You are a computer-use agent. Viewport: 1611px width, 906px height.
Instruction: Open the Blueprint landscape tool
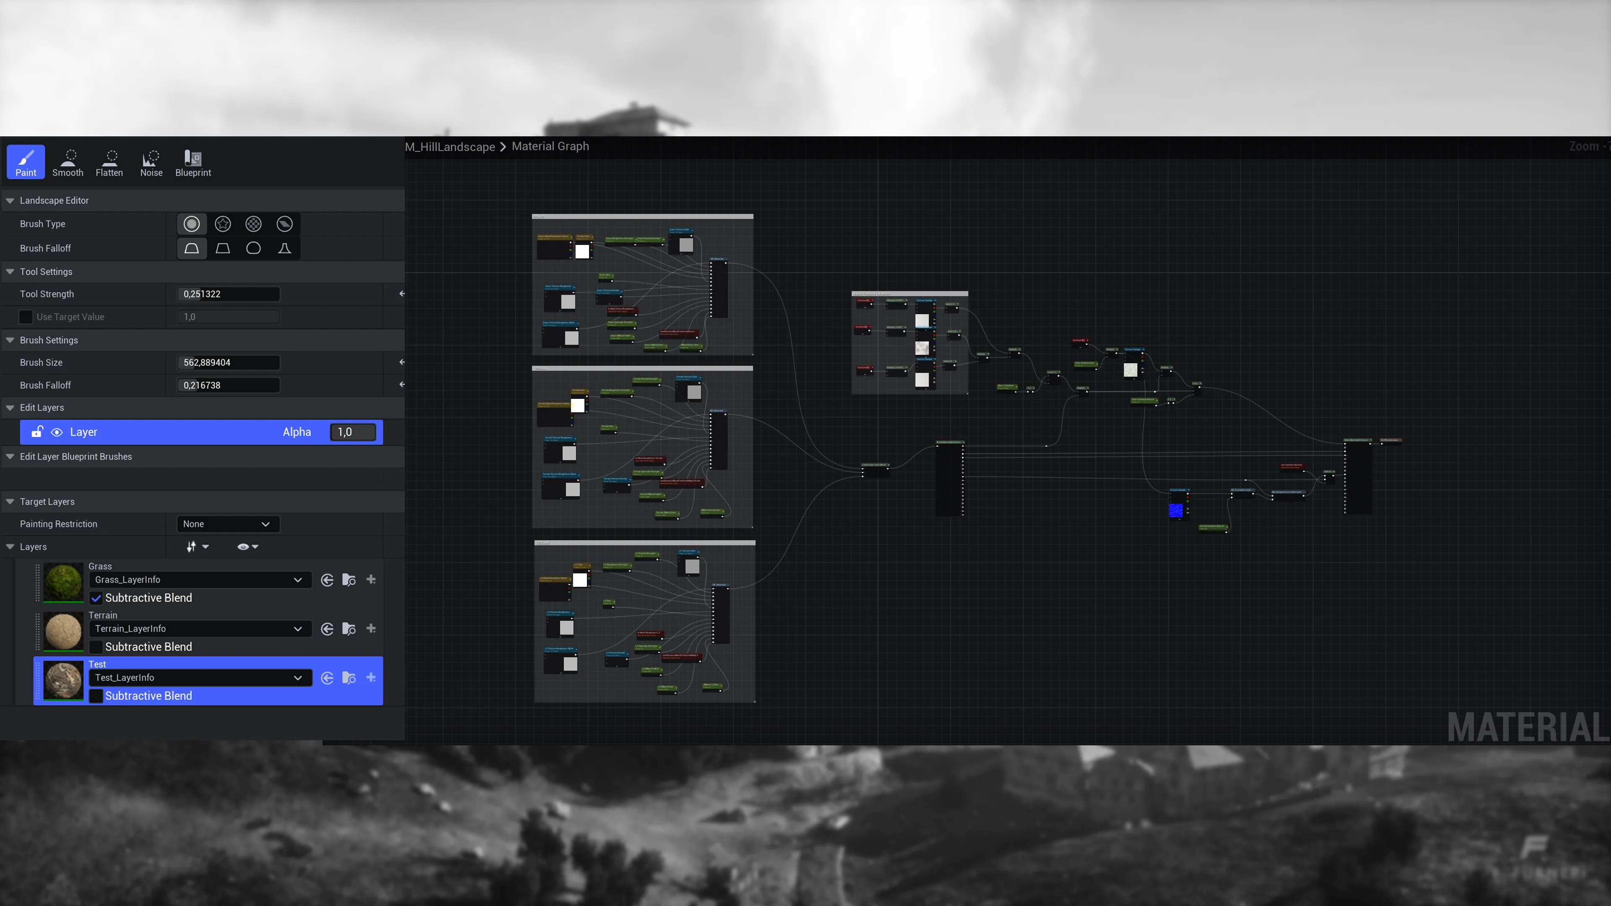point(193,163)
